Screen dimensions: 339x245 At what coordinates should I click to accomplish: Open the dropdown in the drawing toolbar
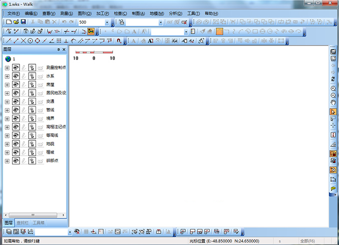click(x=186, y=32)
